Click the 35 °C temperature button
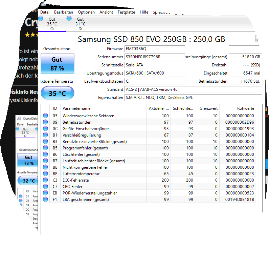This screenshot has width=269, height=269. pyautogui.click(x=58, y=93)
